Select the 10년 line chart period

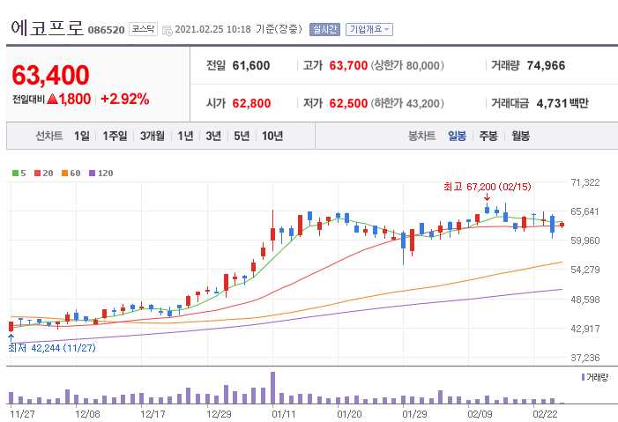pos(272,136)
